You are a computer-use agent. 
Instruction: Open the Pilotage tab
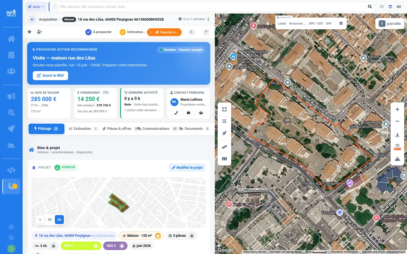click(46, 129)
